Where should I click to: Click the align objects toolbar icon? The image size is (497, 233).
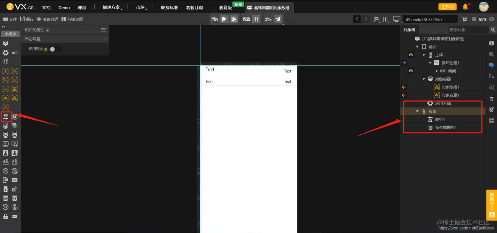pyautogui.click(x=377, y=19)
